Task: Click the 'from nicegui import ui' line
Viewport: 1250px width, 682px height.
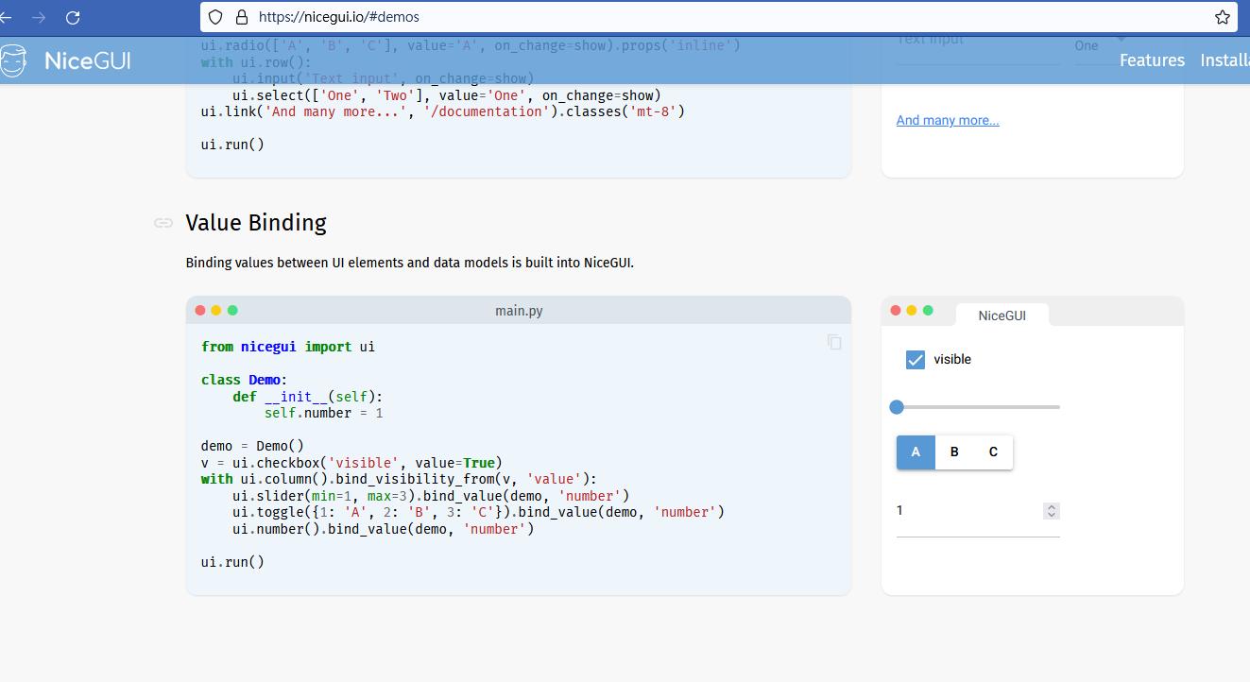Action: tap(288, 347)
